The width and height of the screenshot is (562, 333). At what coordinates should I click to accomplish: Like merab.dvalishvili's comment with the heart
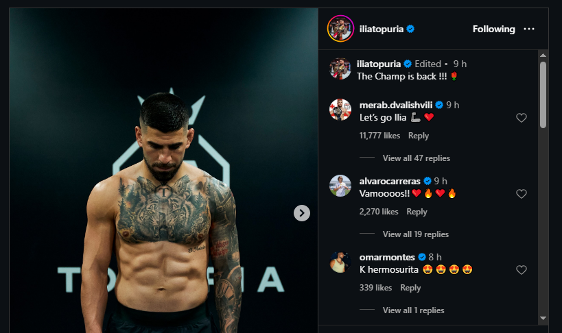521,118
